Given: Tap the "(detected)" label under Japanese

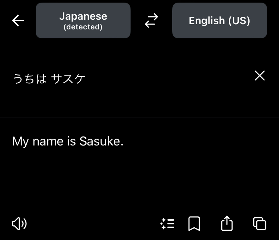Looking at the screenshot, I should point(83,27).
